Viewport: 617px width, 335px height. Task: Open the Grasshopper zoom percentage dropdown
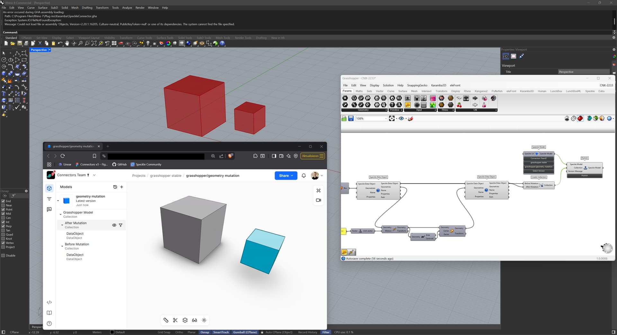(x=386, y=119)
